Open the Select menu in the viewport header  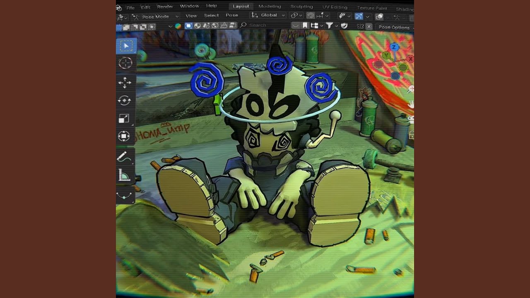tap(211, 15)
